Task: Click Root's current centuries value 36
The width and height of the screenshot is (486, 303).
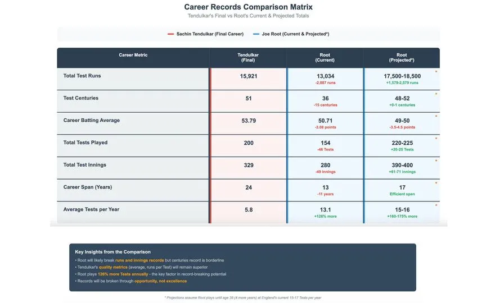Action: [x=326, y=98]
